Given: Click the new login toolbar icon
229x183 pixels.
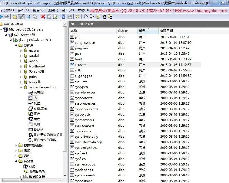Looking at the screenshot, I should point(104,17).
